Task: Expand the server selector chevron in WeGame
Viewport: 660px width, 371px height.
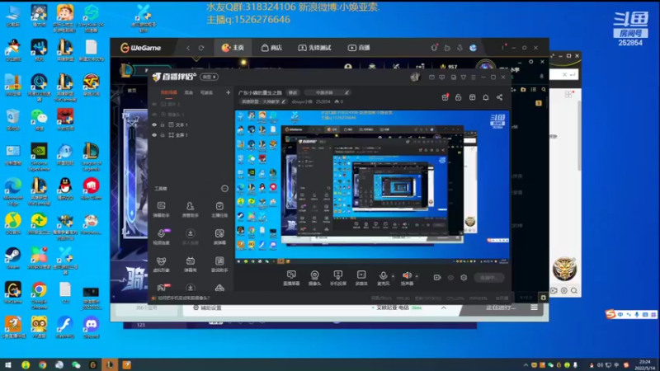Action: pyautogui.click(x=444, y=308)
